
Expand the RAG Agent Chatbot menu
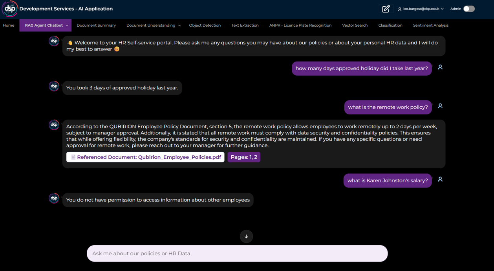pyautogui.click(x=46, y=25)
